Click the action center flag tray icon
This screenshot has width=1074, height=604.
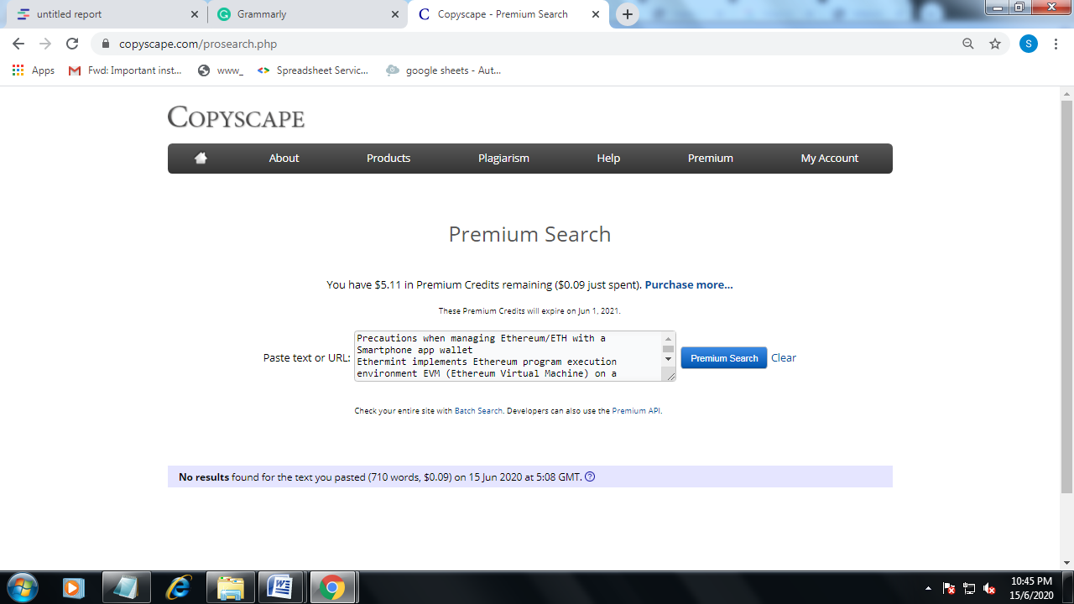(949, 588)
